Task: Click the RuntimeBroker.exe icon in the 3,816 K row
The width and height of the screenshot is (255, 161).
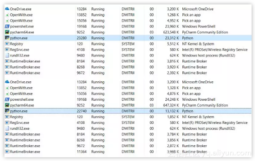Action: click(x=7, y=61)
